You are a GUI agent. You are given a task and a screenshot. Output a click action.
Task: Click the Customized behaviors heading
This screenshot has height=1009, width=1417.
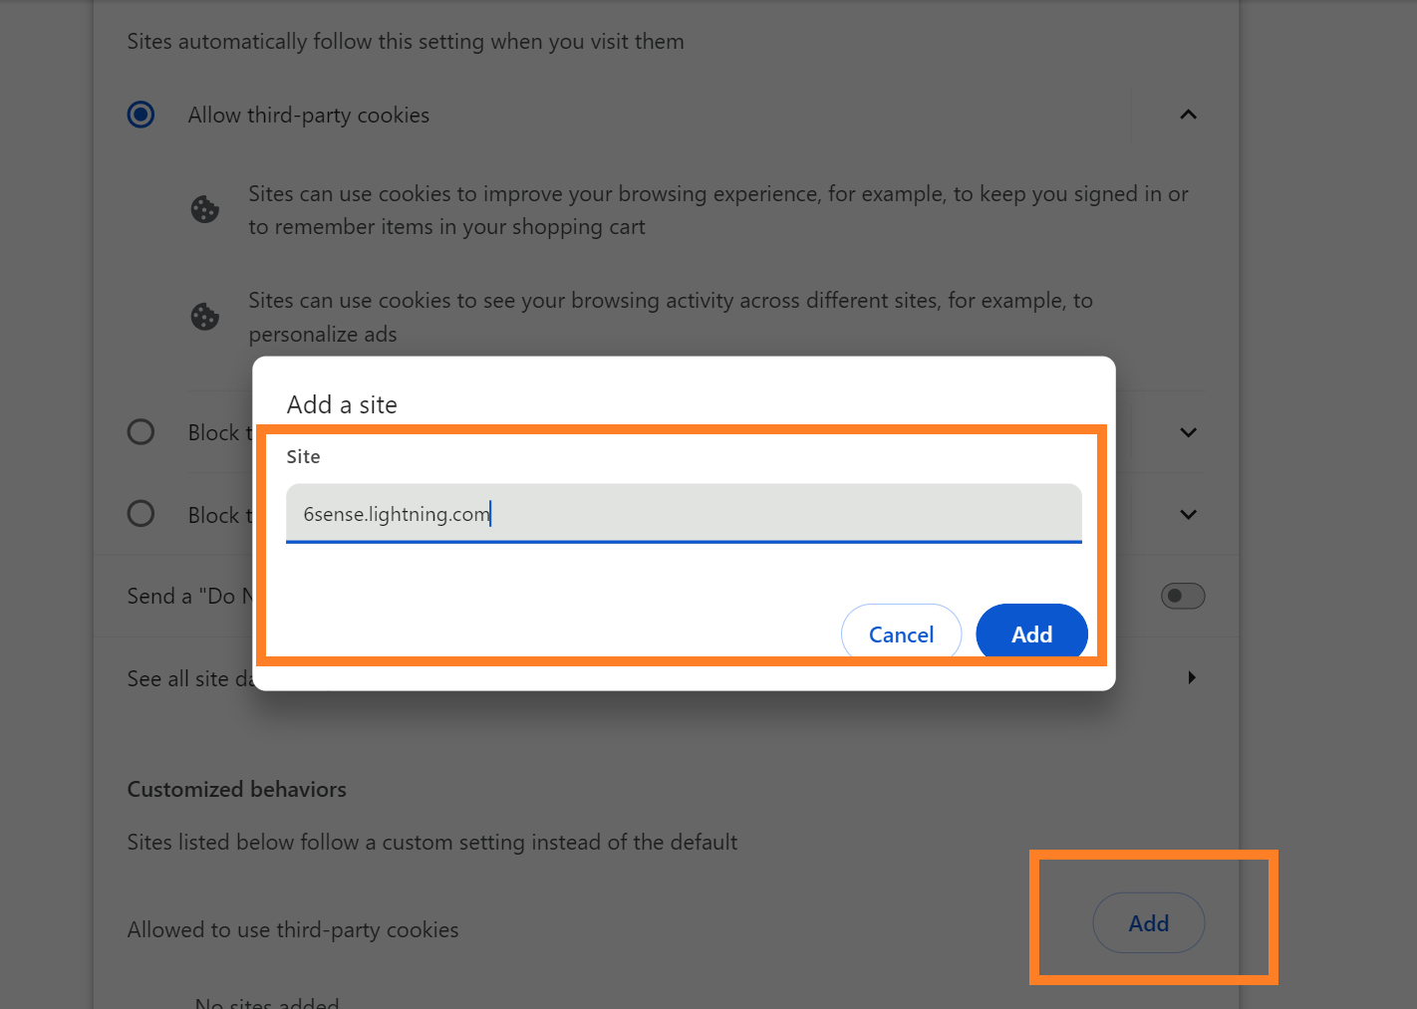coord(237,789)
